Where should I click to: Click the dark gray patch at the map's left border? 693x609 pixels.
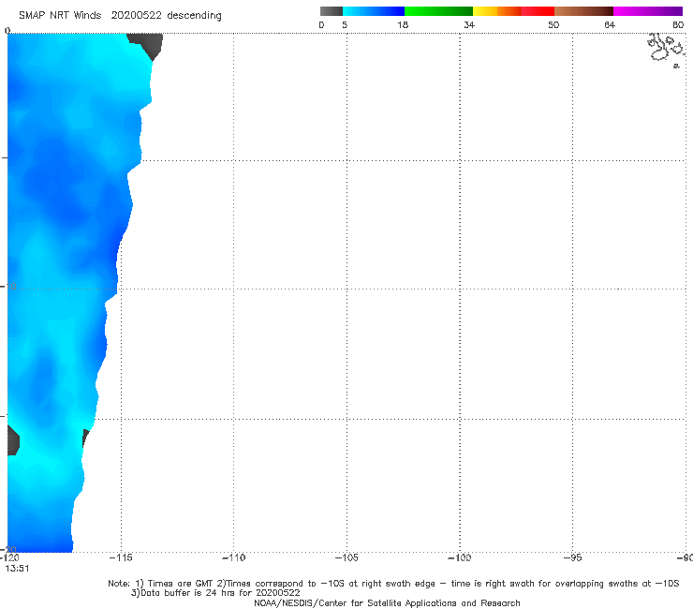coord(13,440)
